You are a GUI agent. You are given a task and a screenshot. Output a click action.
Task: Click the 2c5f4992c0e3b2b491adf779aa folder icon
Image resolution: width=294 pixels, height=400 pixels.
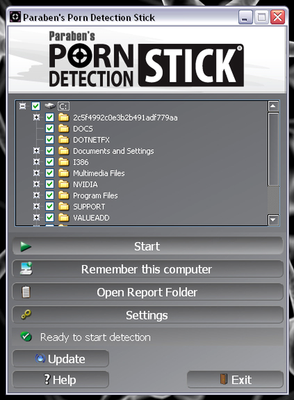[64, 117]
